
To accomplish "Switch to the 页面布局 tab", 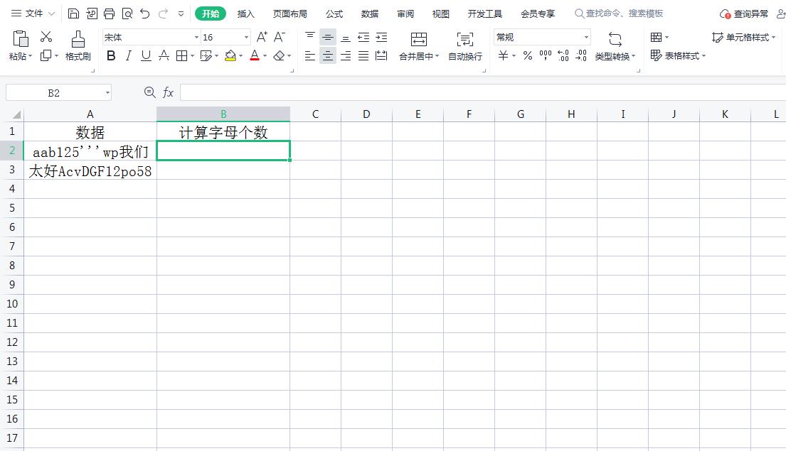I will pos(290,14).
